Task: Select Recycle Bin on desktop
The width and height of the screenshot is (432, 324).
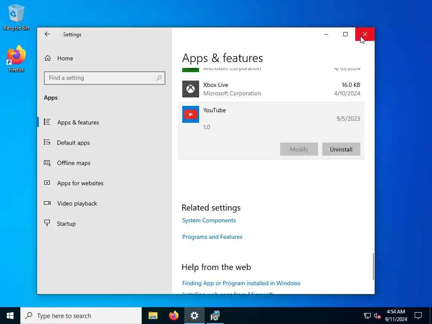Action: (16, 18)
